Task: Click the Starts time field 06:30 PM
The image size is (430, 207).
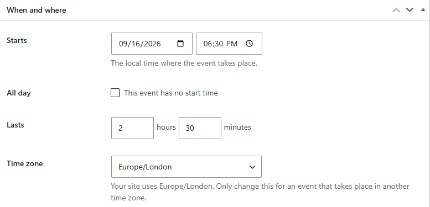Action: pos(229,44)
